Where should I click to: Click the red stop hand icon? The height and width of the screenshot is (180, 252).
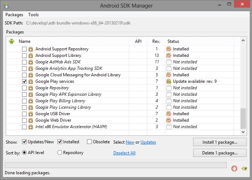pyautogui.click(x=234, y=168)
